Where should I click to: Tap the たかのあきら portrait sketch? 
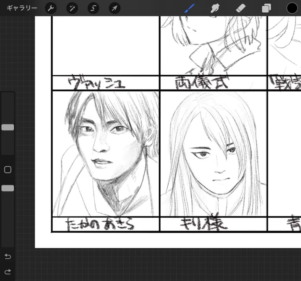[106, 154]
